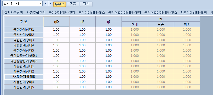Click the 표준 sub-column header
The image size is (213, 95).
coord(161,24)
